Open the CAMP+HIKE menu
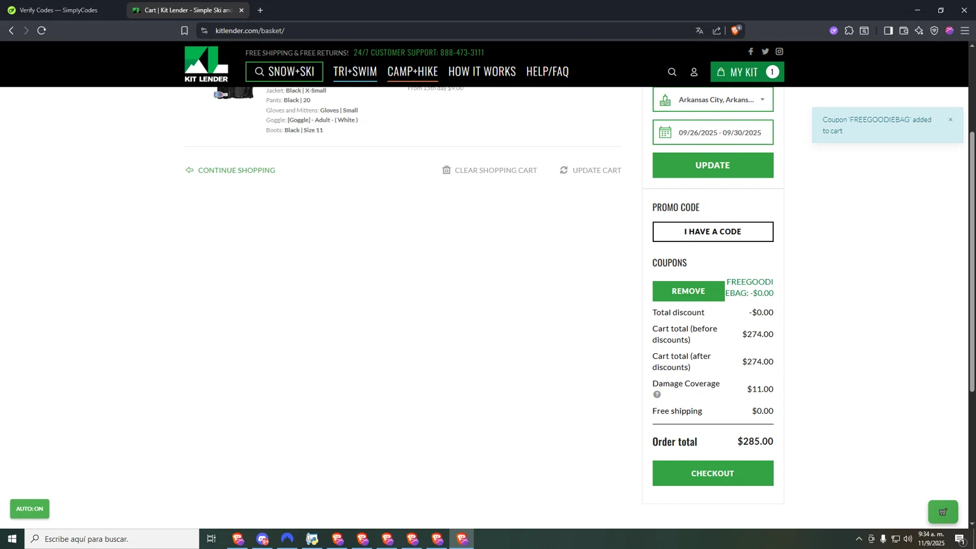 pyautogui.click(x=413, y=71)
